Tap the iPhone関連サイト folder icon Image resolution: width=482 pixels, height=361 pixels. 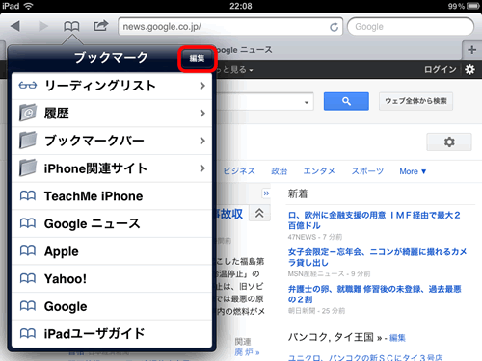pyautogui.click(x=28, y=168)
